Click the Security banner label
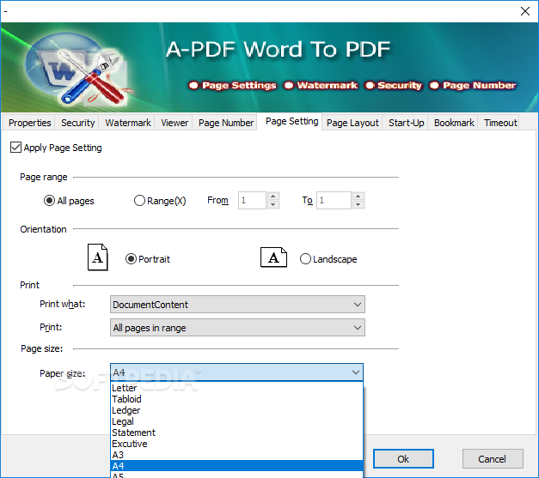Image resolution: width=539 pixels, height=478 pixels. click(x=399, y=85)
